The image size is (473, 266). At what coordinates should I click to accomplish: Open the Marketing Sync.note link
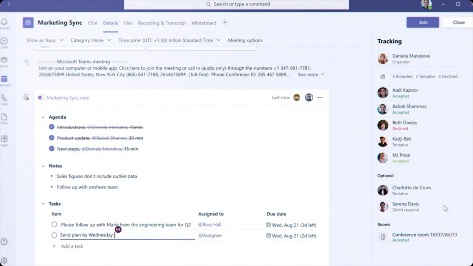[68, 98]
